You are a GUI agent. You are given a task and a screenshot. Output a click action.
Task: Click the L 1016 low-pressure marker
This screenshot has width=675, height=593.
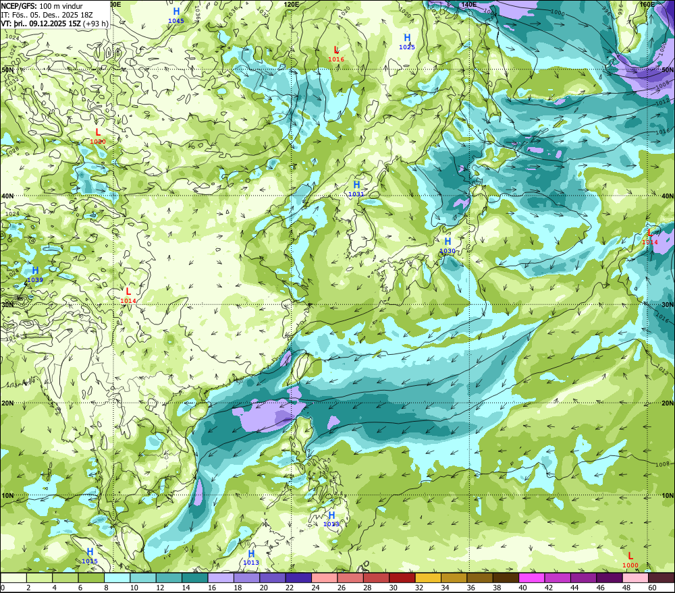click(x=336, y=54)
